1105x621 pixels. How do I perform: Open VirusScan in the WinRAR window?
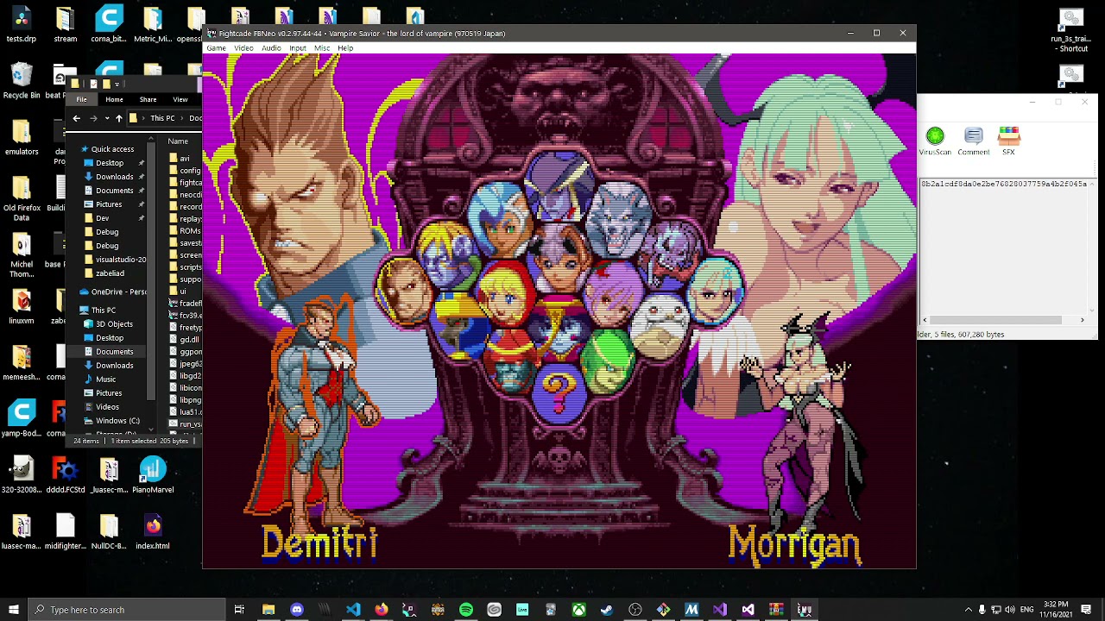tap(935, 141)
